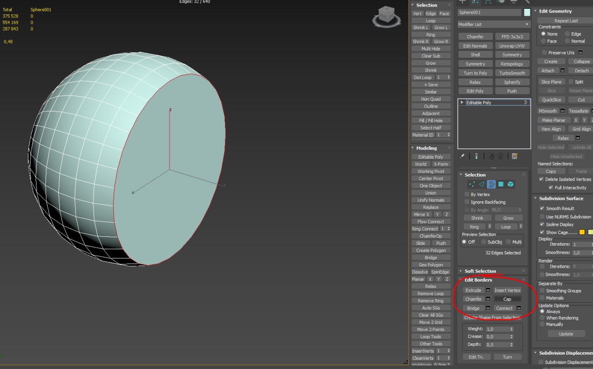The height and width of the screenshot is (369, 593).
Task: Click Make Unique icon in stack toolbar
Action: click(x=491, y=156)
